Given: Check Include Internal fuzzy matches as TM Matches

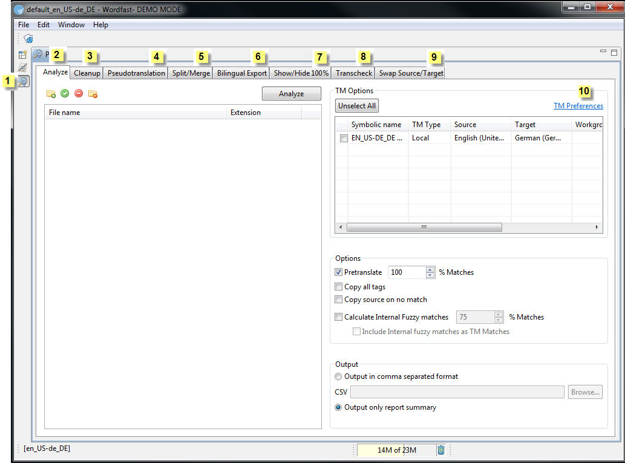Looking at the screenshot, I should 356,332.
